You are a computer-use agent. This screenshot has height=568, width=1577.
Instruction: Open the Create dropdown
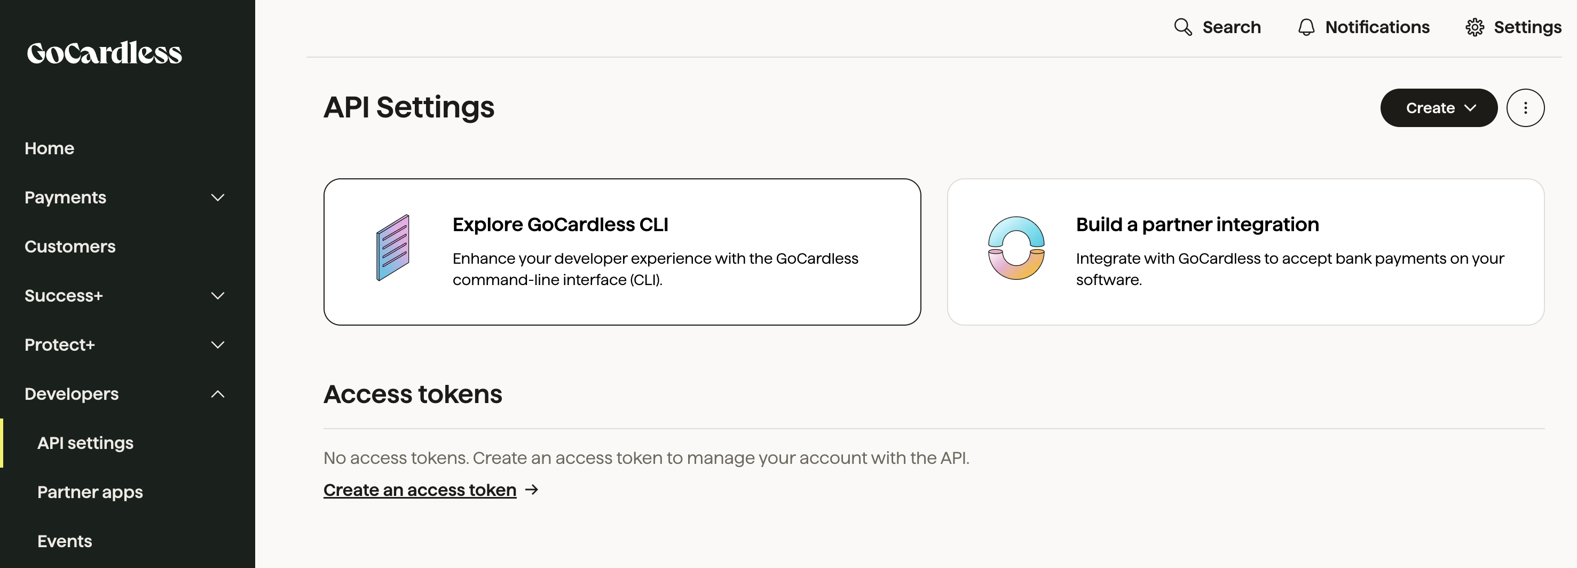coord(1438,108)
